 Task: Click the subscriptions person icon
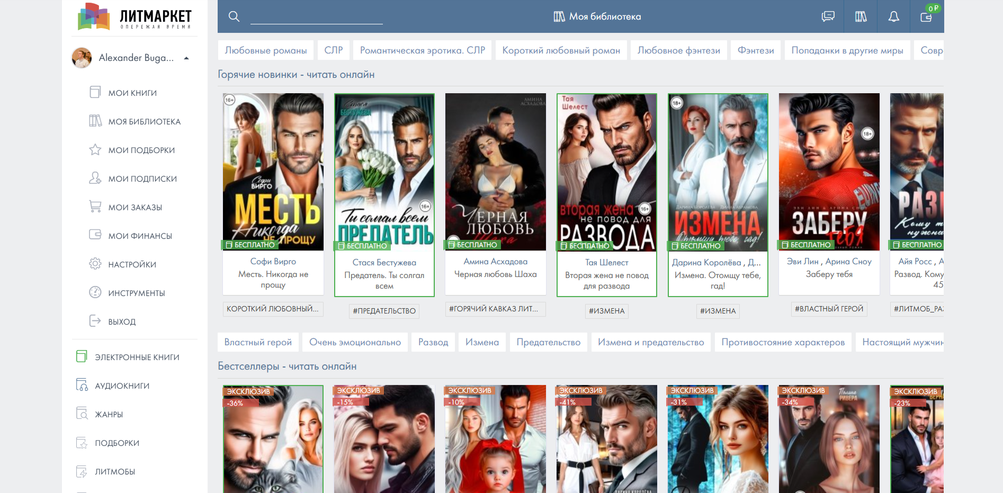95,178
